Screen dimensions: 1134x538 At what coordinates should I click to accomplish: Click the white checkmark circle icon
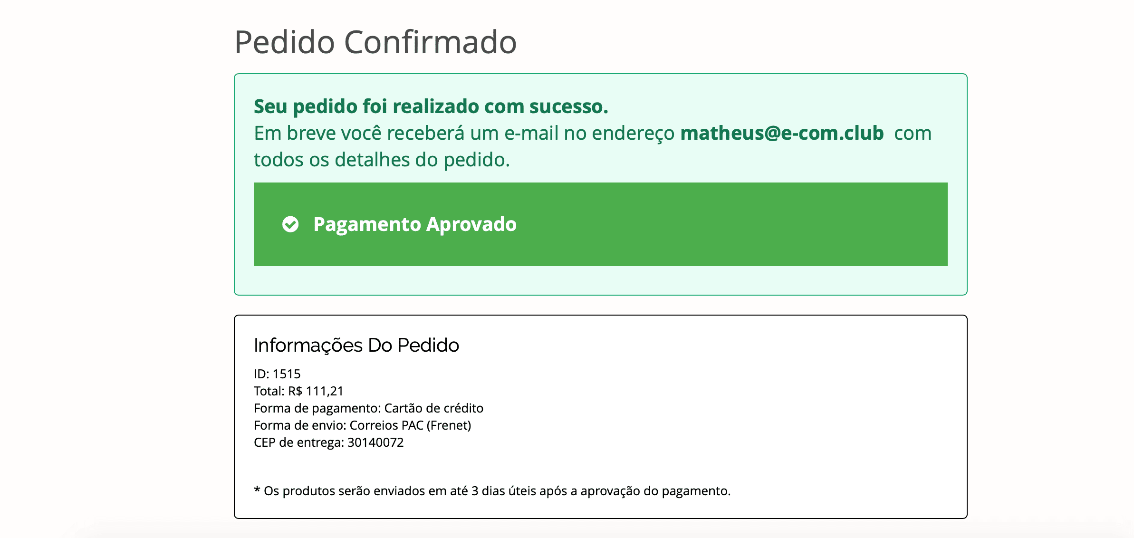click(x=290, y=224)
